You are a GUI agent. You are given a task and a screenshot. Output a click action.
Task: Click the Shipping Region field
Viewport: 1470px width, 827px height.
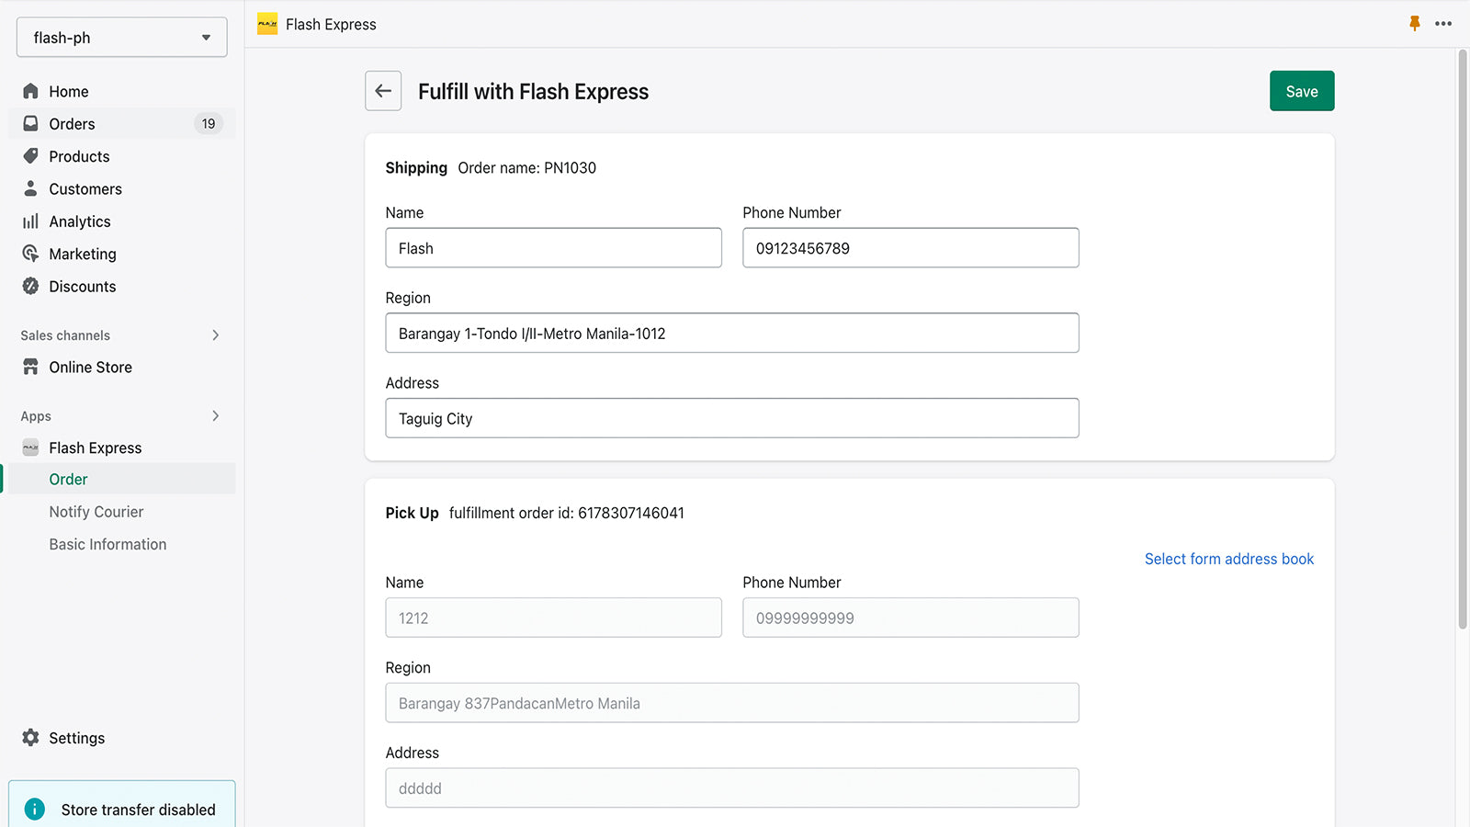(732, 333)
